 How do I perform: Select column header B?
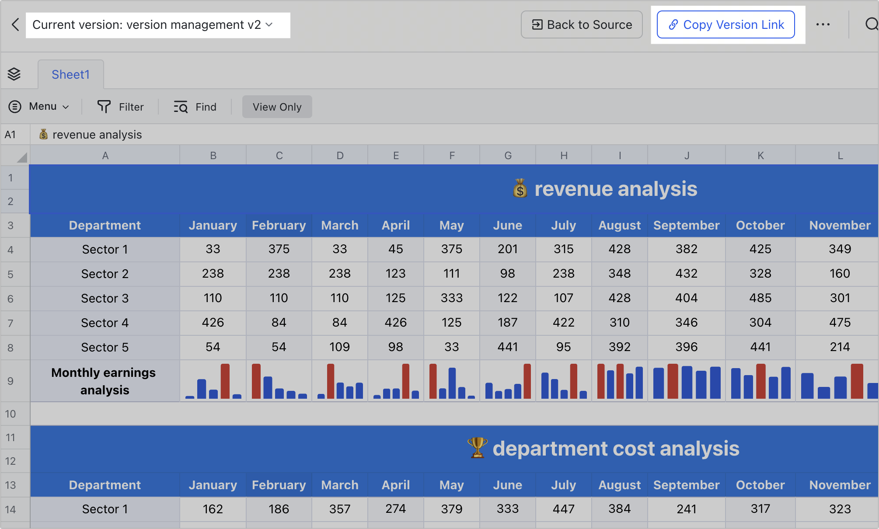213,155
